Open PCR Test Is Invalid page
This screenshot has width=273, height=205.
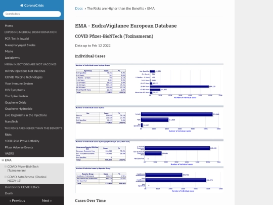tap(17, 38)
